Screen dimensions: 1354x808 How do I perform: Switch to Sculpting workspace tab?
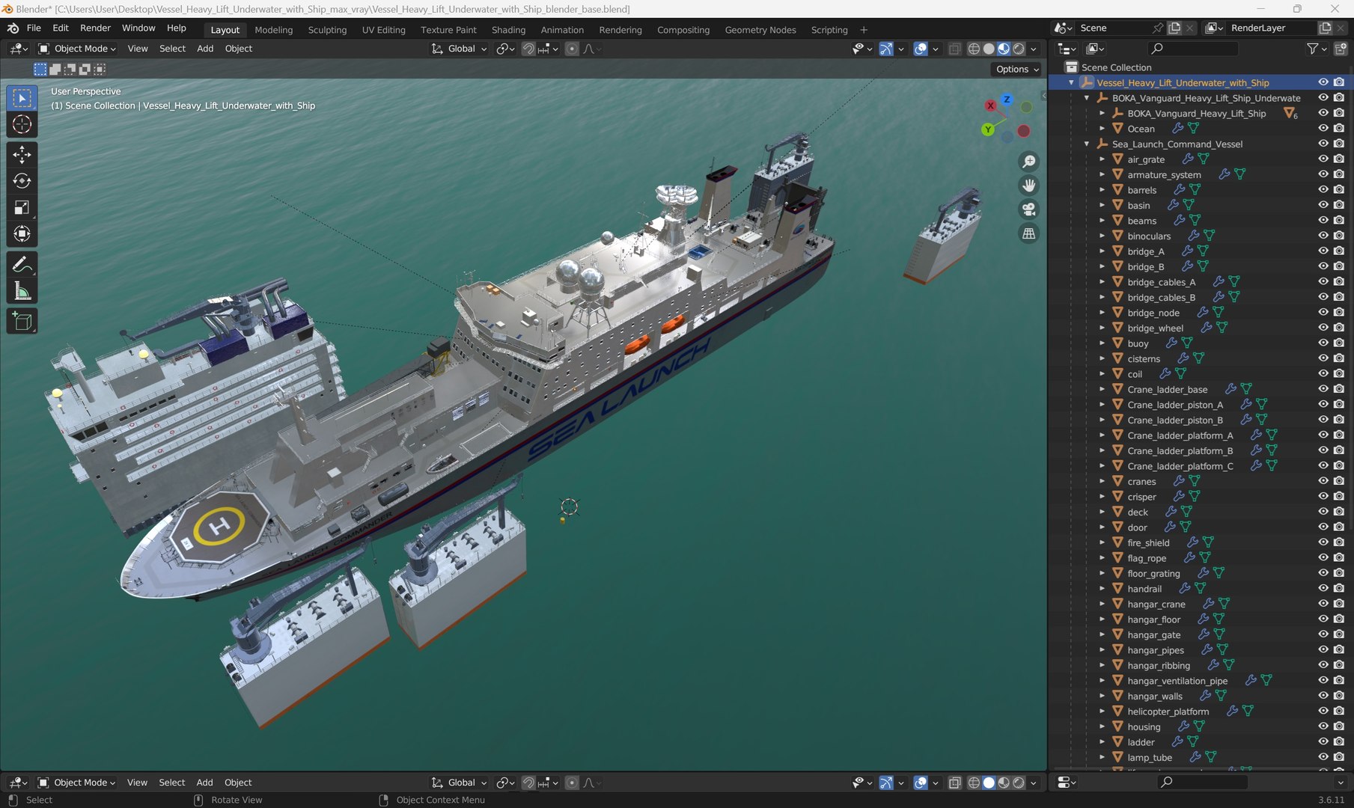tap(327, 30)
